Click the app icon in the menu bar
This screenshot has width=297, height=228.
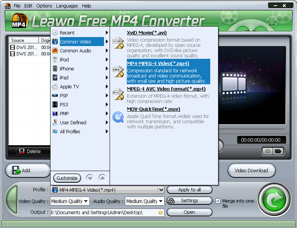pyautogui.click(x=8, y=6)
